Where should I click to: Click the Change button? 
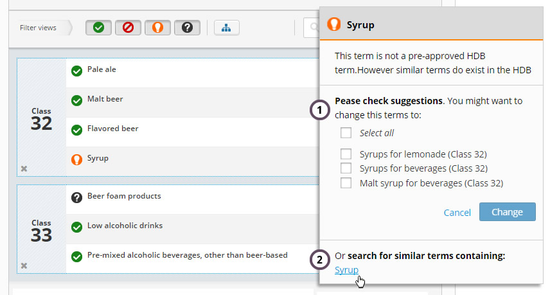[x=507, y=212]
